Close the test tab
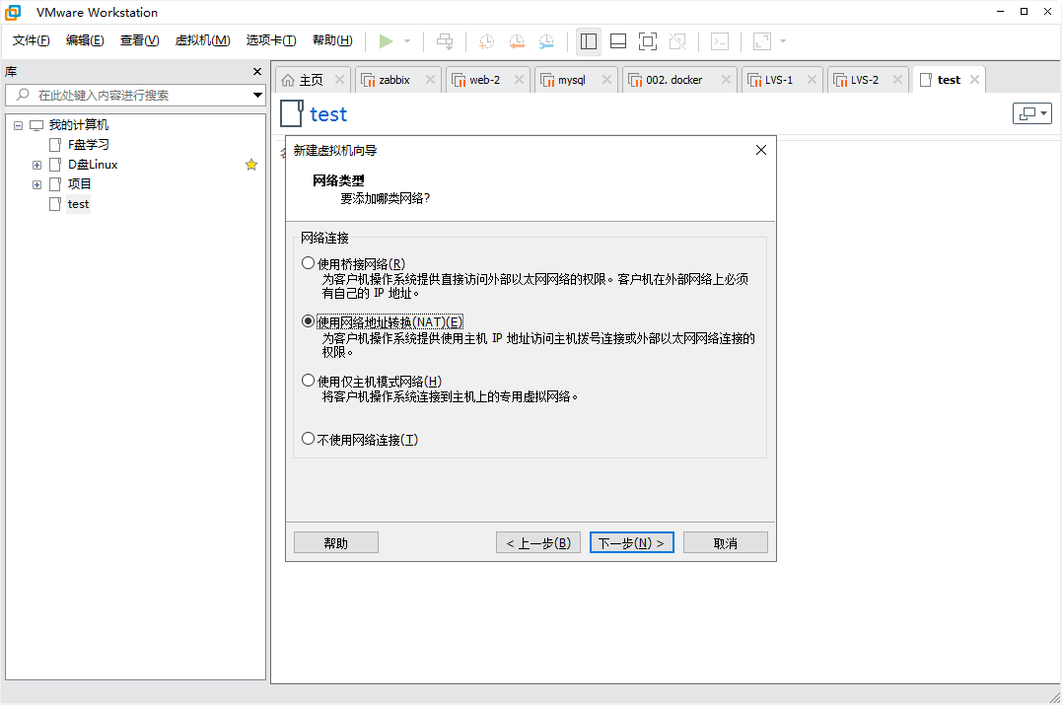The height and width of the screenshot is (705, 1062). 974,80
